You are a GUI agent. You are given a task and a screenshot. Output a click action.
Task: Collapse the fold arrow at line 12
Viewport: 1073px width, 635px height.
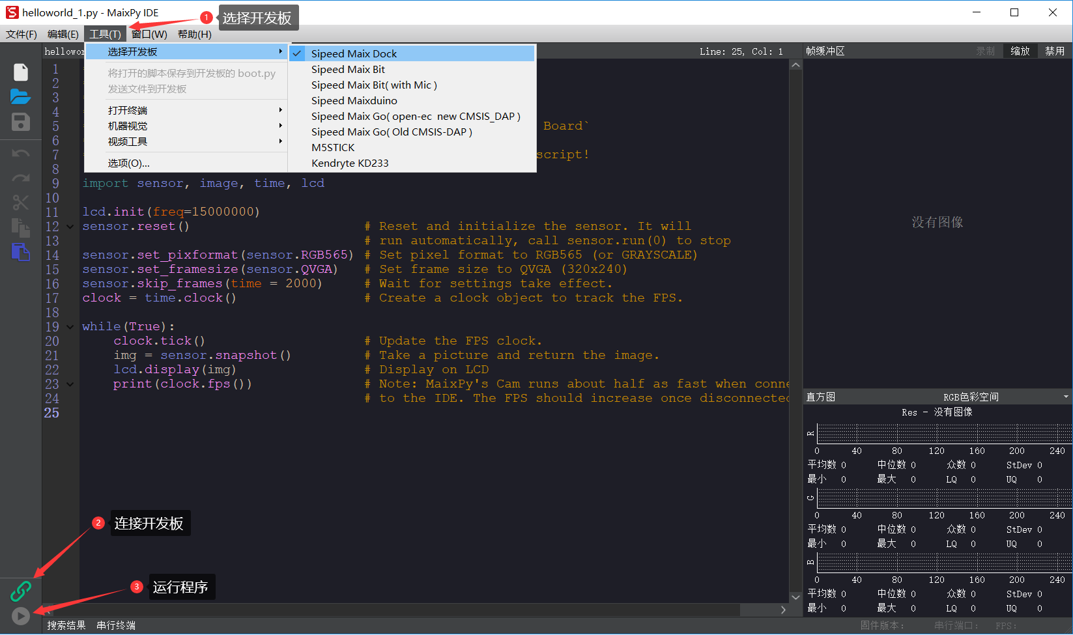tap(70, 227)
